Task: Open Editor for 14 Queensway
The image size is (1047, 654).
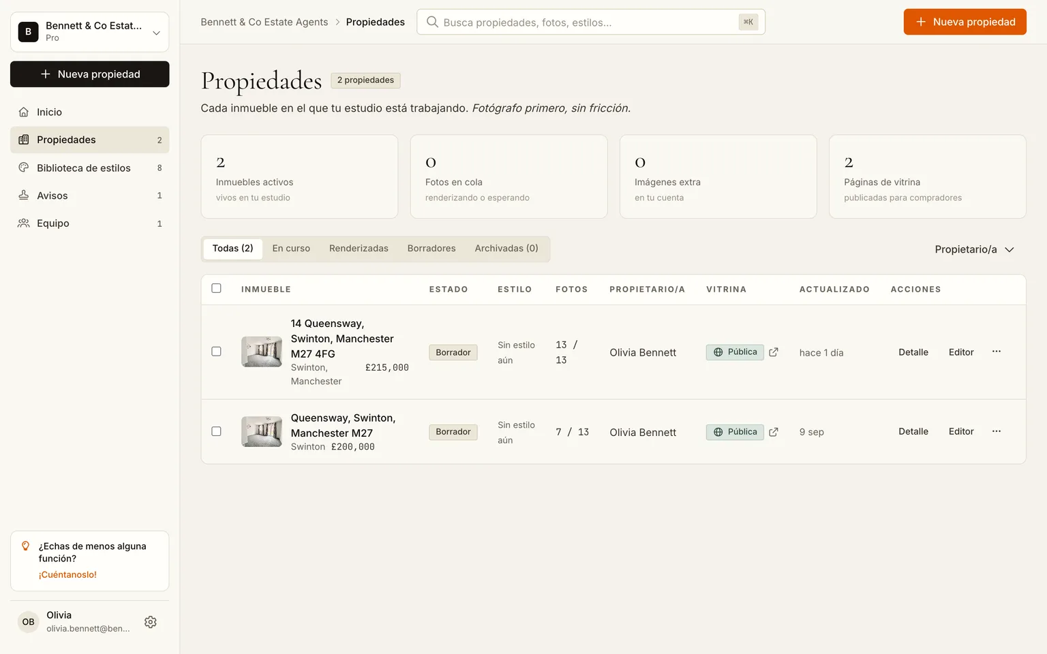Action: pos(961,352)
